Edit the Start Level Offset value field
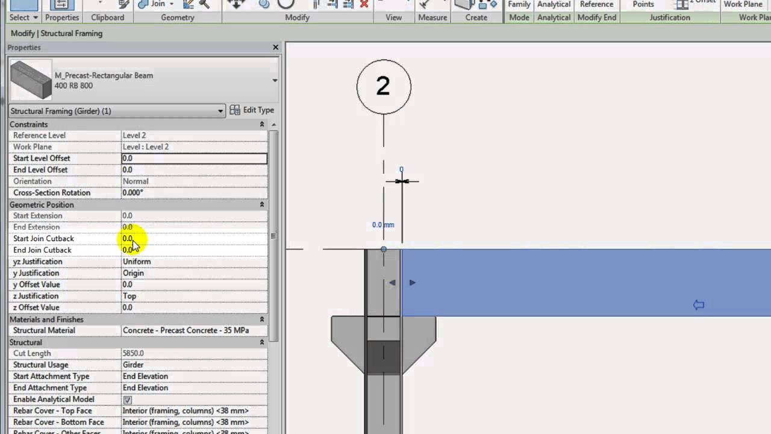The width and height of the screenshot is (771, 434). point(193,158)
